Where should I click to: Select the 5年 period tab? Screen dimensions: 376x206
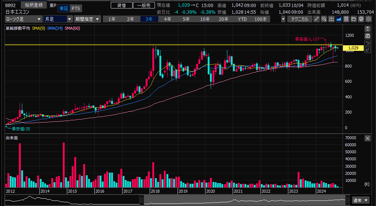(186, 19)
